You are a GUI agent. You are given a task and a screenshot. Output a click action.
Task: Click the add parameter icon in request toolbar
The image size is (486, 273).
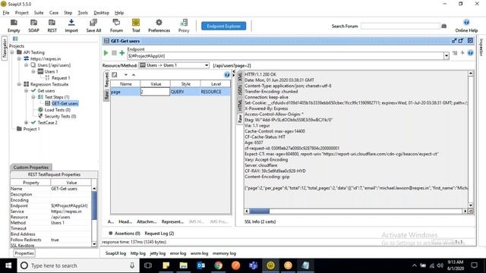pos(115,75)
